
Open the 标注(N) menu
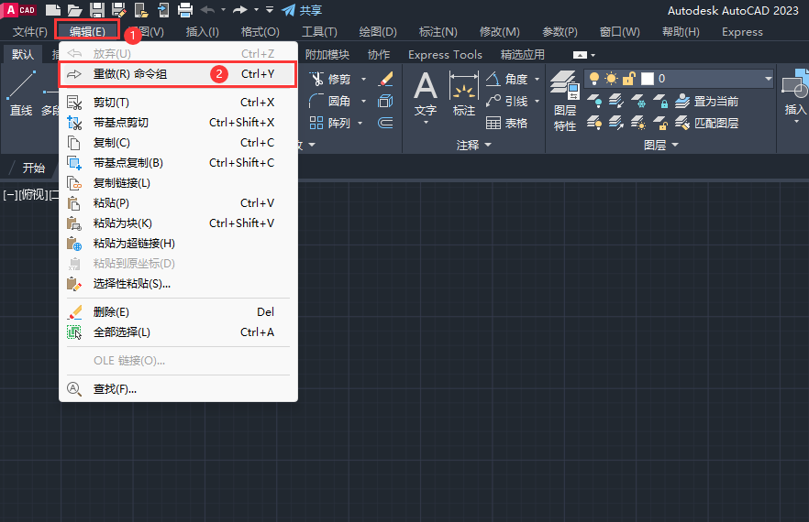tap(438, 32)
